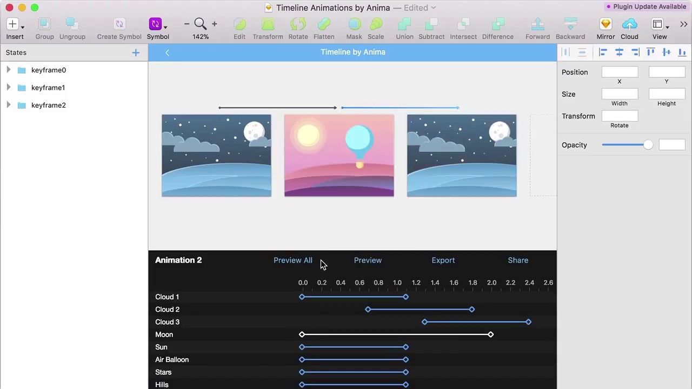Click the Rotate tool icon
The height and width of the screenshot is (389, 692).
click(x=298, y=24)
